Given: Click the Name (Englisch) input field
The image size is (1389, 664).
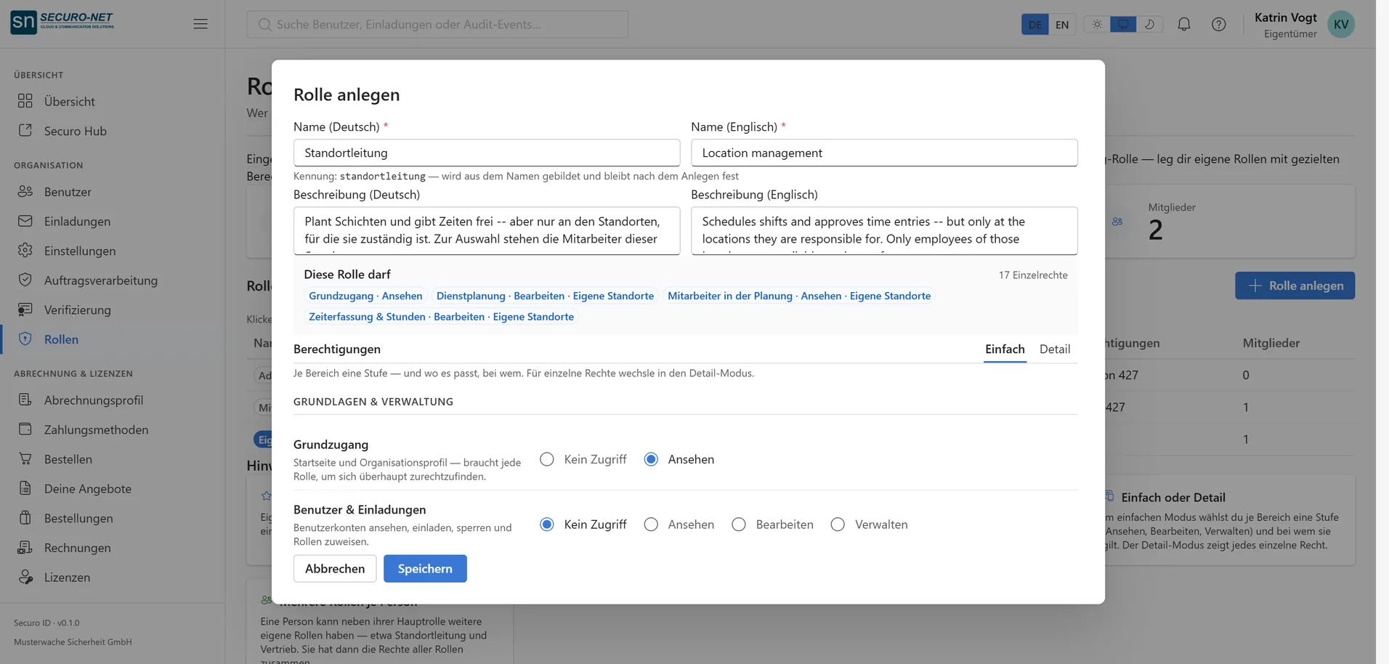Looking at the screenshot, I should 884,153.
